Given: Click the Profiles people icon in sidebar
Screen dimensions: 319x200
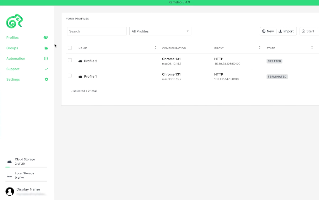Looking at the screenshot, I should 46,38.
